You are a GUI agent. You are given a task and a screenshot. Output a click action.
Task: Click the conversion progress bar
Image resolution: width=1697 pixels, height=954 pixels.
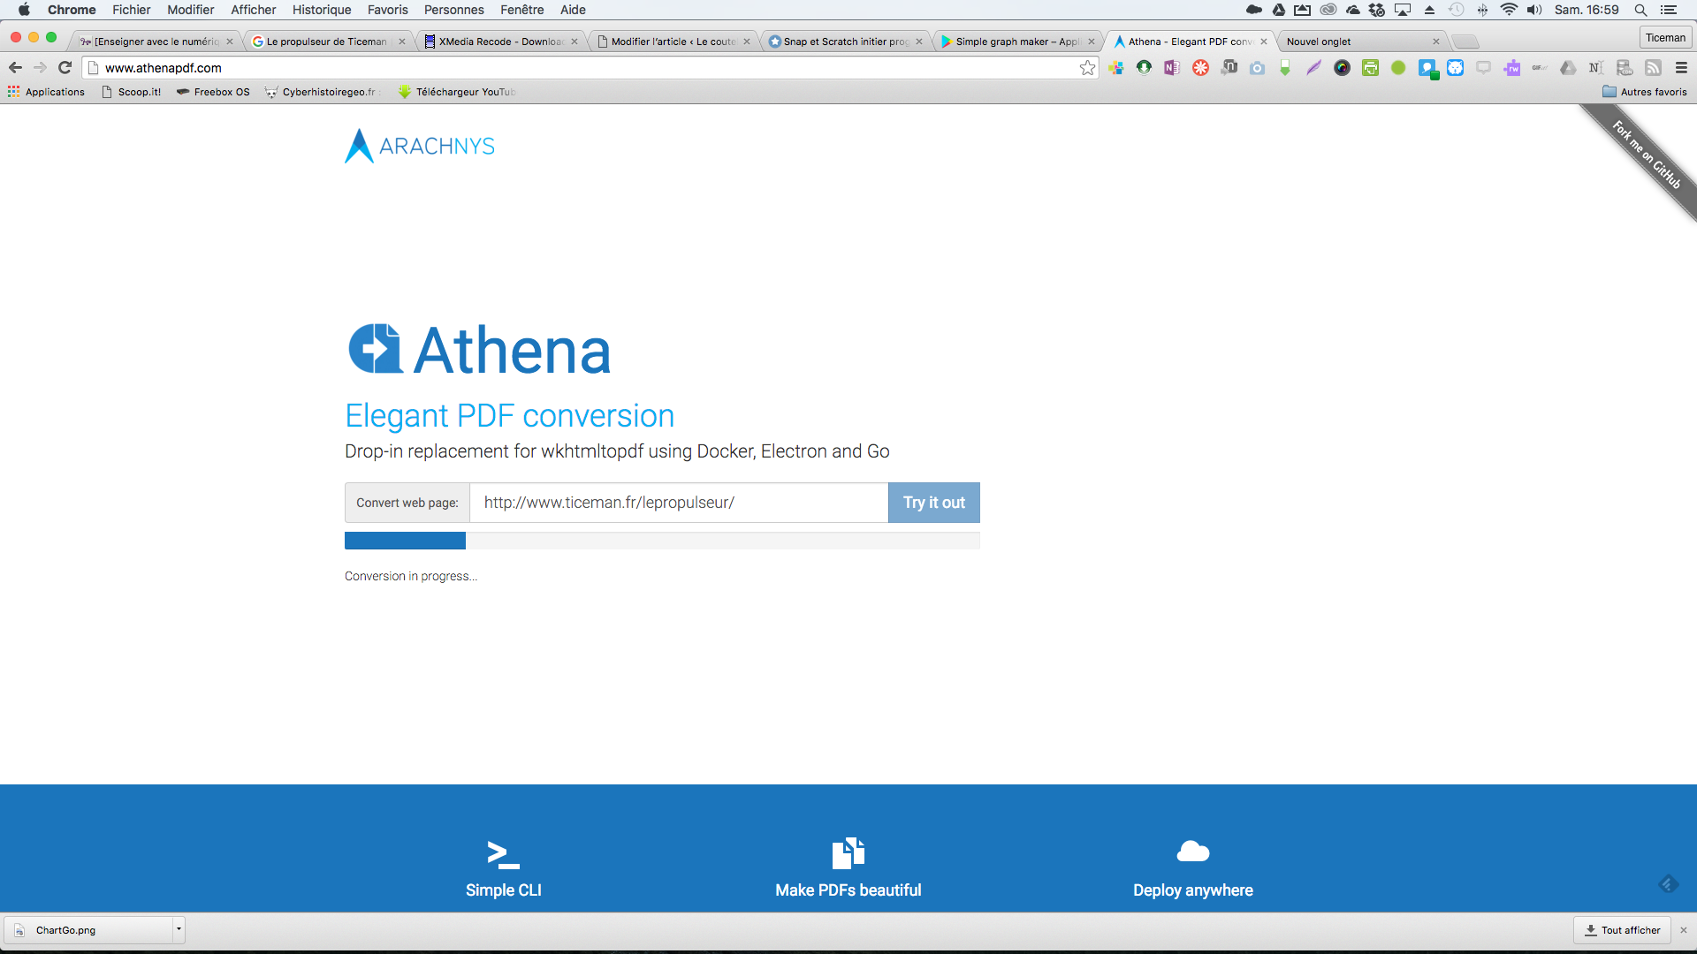pos(662,541)
